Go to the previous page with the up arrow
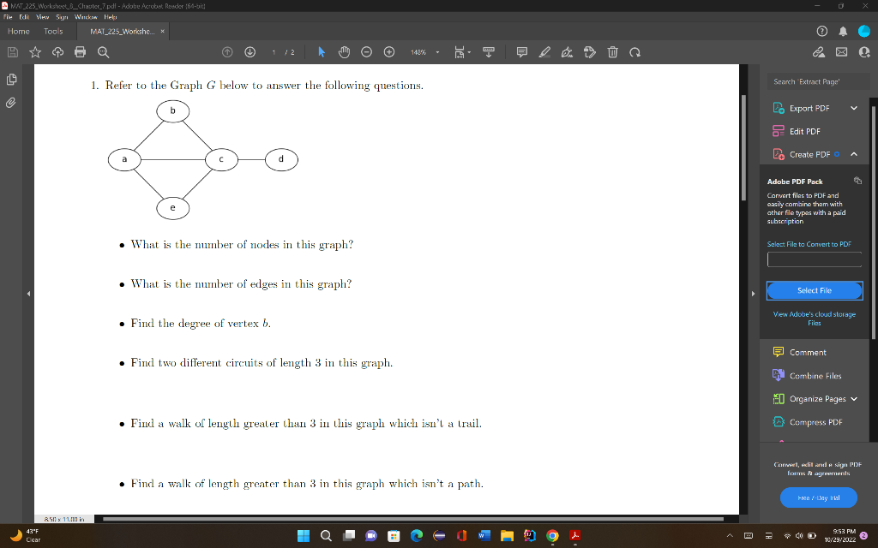This screenshot has height=548, width=878. [227, 52]
